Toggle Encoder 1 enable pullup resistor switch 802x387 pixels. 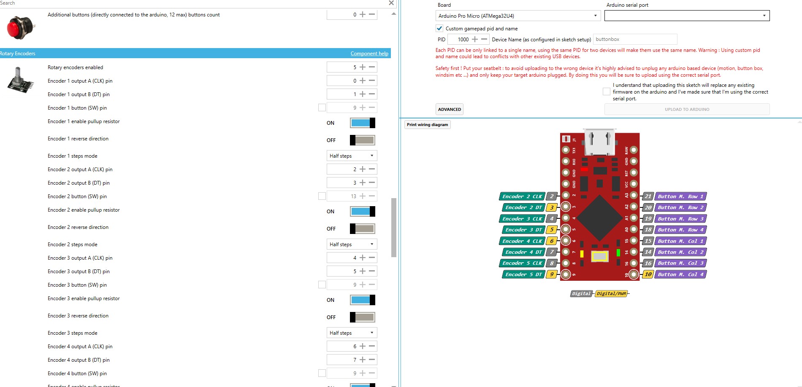(363, 123)
